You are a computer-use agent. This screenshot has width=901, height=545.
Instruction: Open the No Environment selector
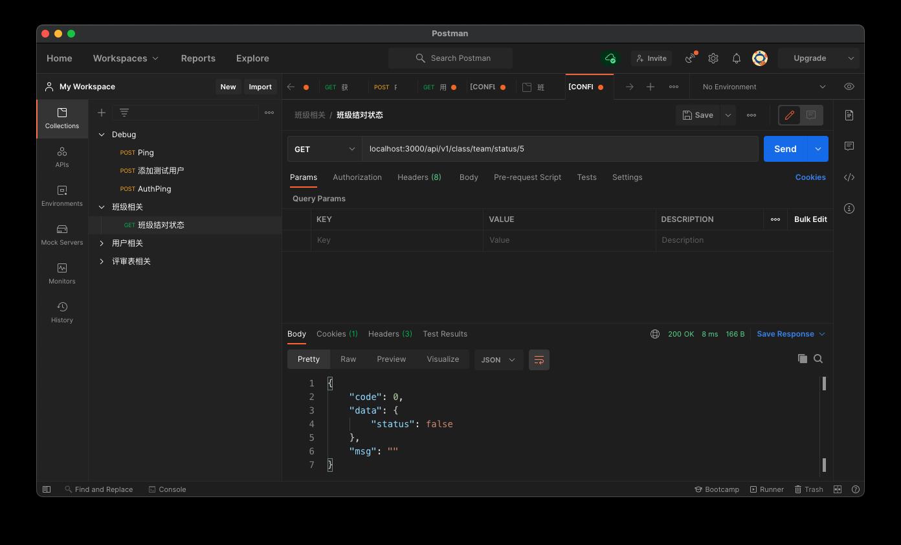pos(764,87)
